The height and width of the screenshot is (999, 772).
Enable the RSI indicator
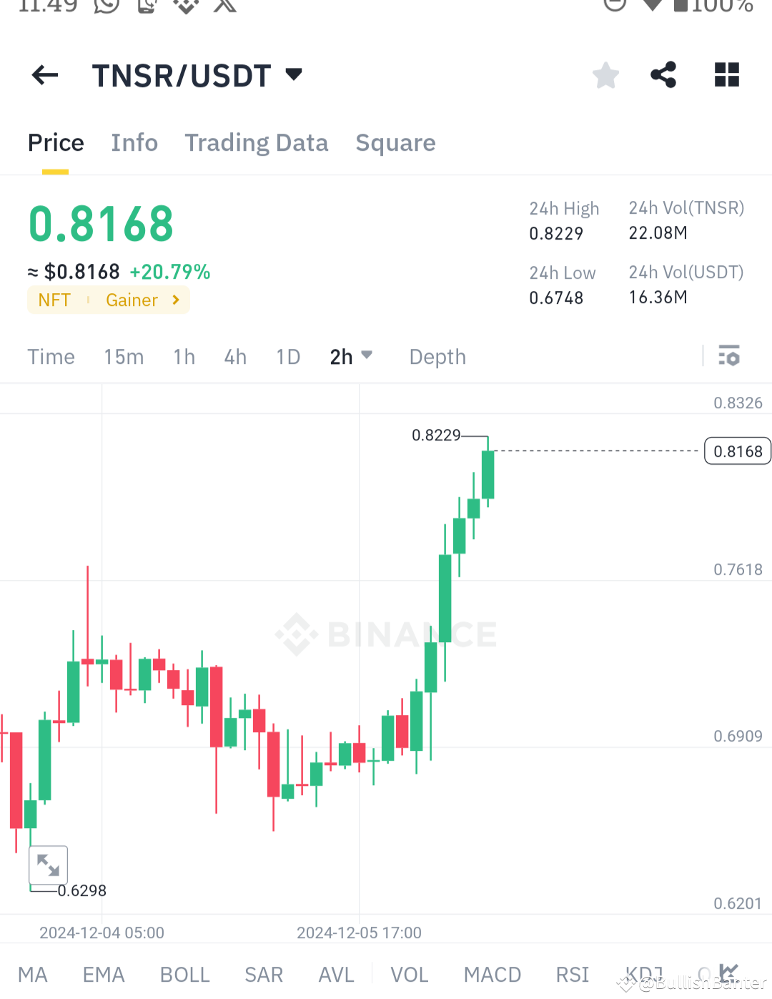coord(572,974)
